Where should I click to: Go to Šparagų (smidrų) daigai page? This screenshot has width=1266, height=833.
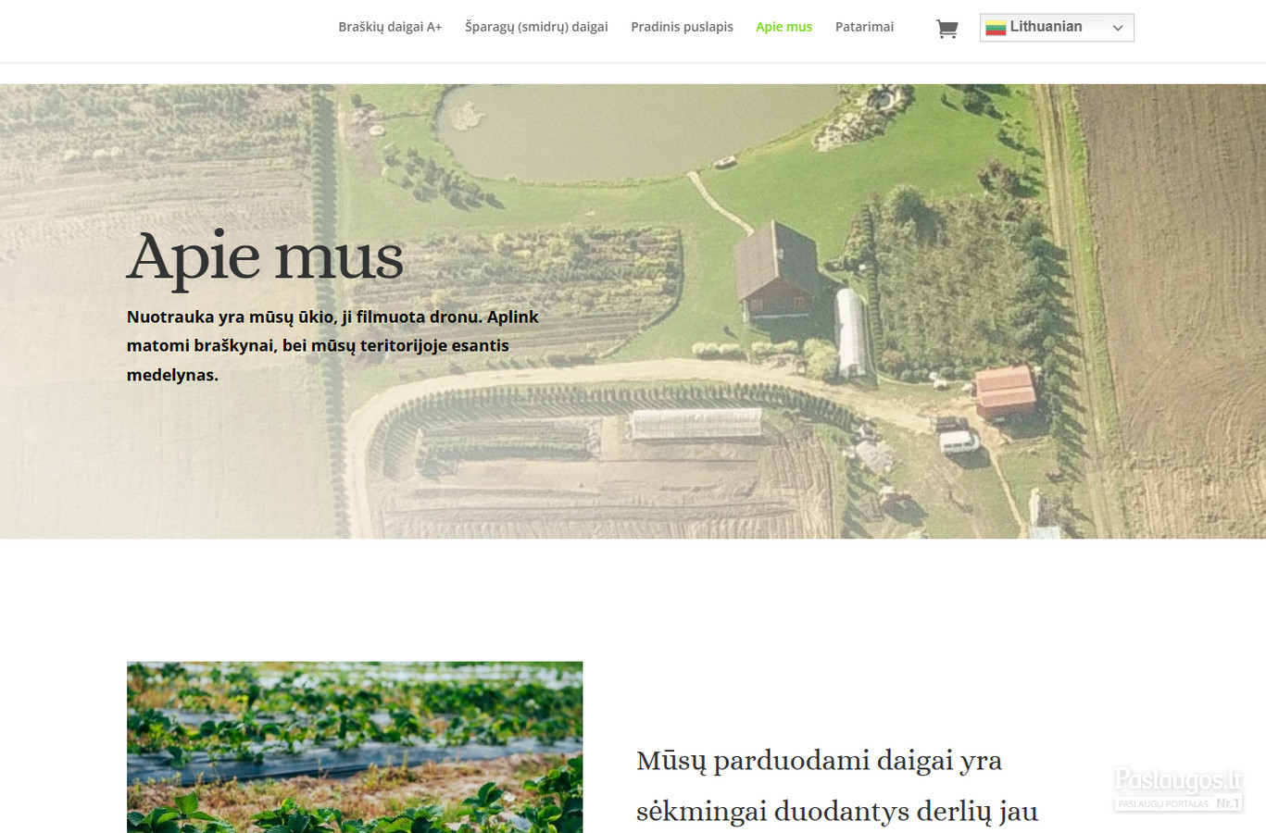coord(536,27)
